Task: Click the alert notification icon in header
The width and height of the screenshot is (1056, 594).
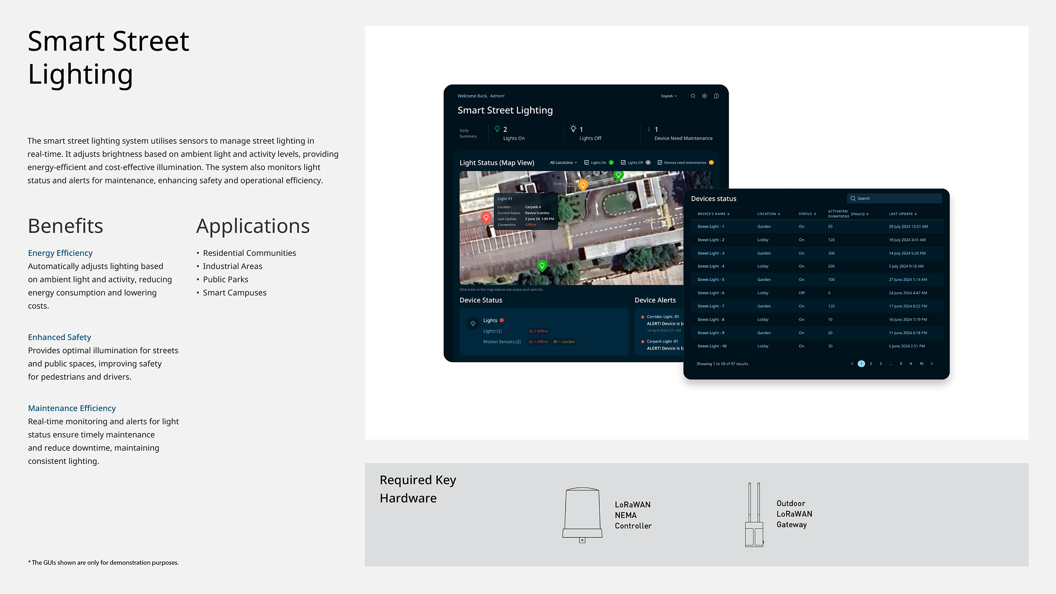Action: [x=716, y=96]
